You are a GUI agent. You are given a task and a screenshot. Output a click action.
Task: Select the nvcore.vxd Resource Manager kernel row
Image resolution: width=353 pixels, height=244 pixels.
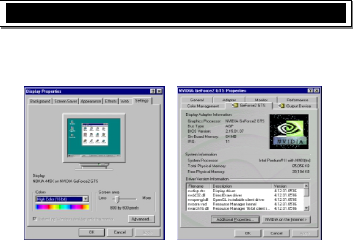click(x=245, y=204)
